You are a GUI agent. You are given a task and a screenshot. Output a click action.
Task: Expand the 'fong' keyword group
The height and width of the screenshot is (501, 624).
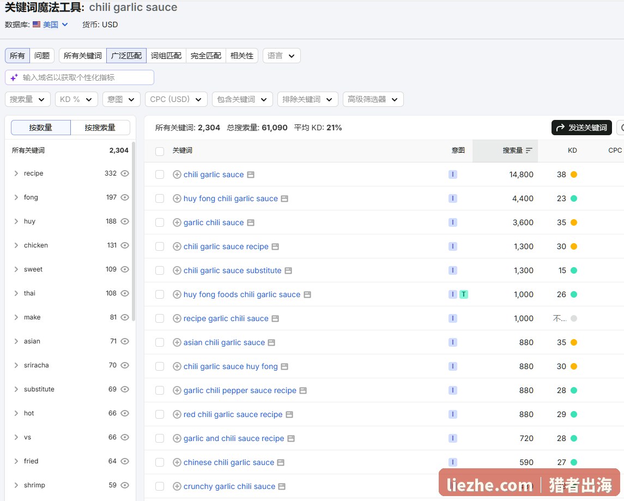(16, 197)
